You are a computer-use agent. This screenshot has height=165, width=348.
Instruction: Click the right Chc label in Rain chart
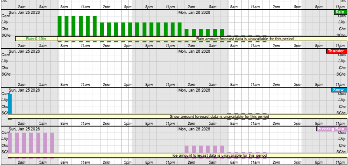342,29
